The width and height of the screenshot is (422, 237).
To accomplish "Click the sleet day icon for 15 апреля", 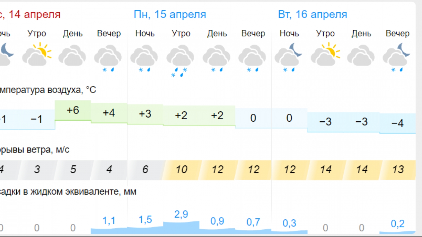I will pyautogui.click(x=217, y=58).
